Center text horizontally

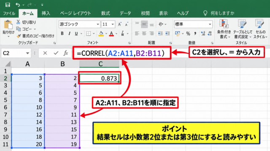click(144, 34)
